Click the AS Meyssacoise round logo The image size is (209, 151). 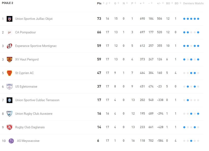click(x=11, y=141)
